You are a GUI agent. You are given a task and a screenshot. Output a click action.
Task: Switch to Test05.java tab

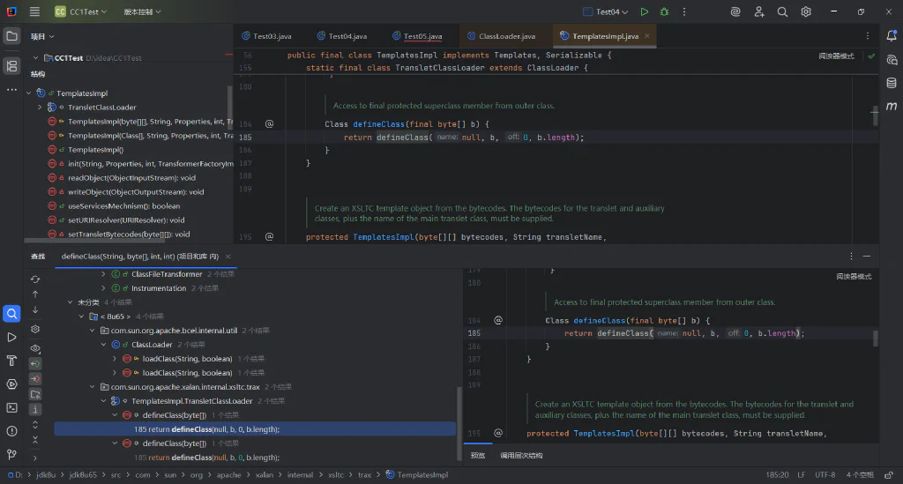coord(417,35)
